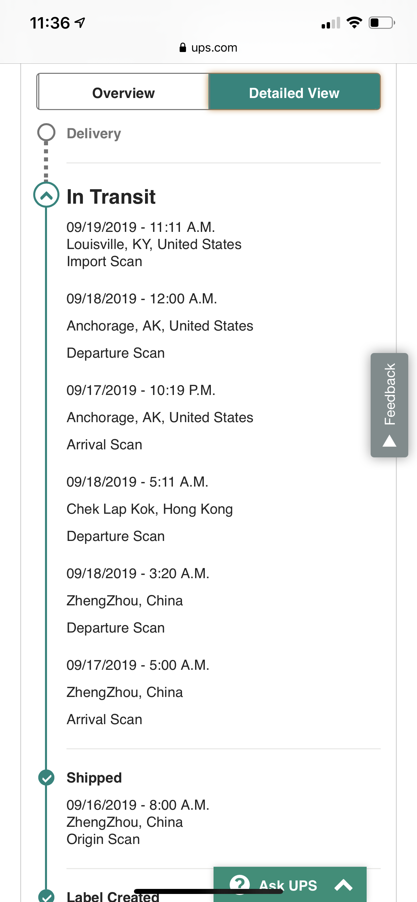Tap the Ask UPS question mark icon

[x=240, y=884]
